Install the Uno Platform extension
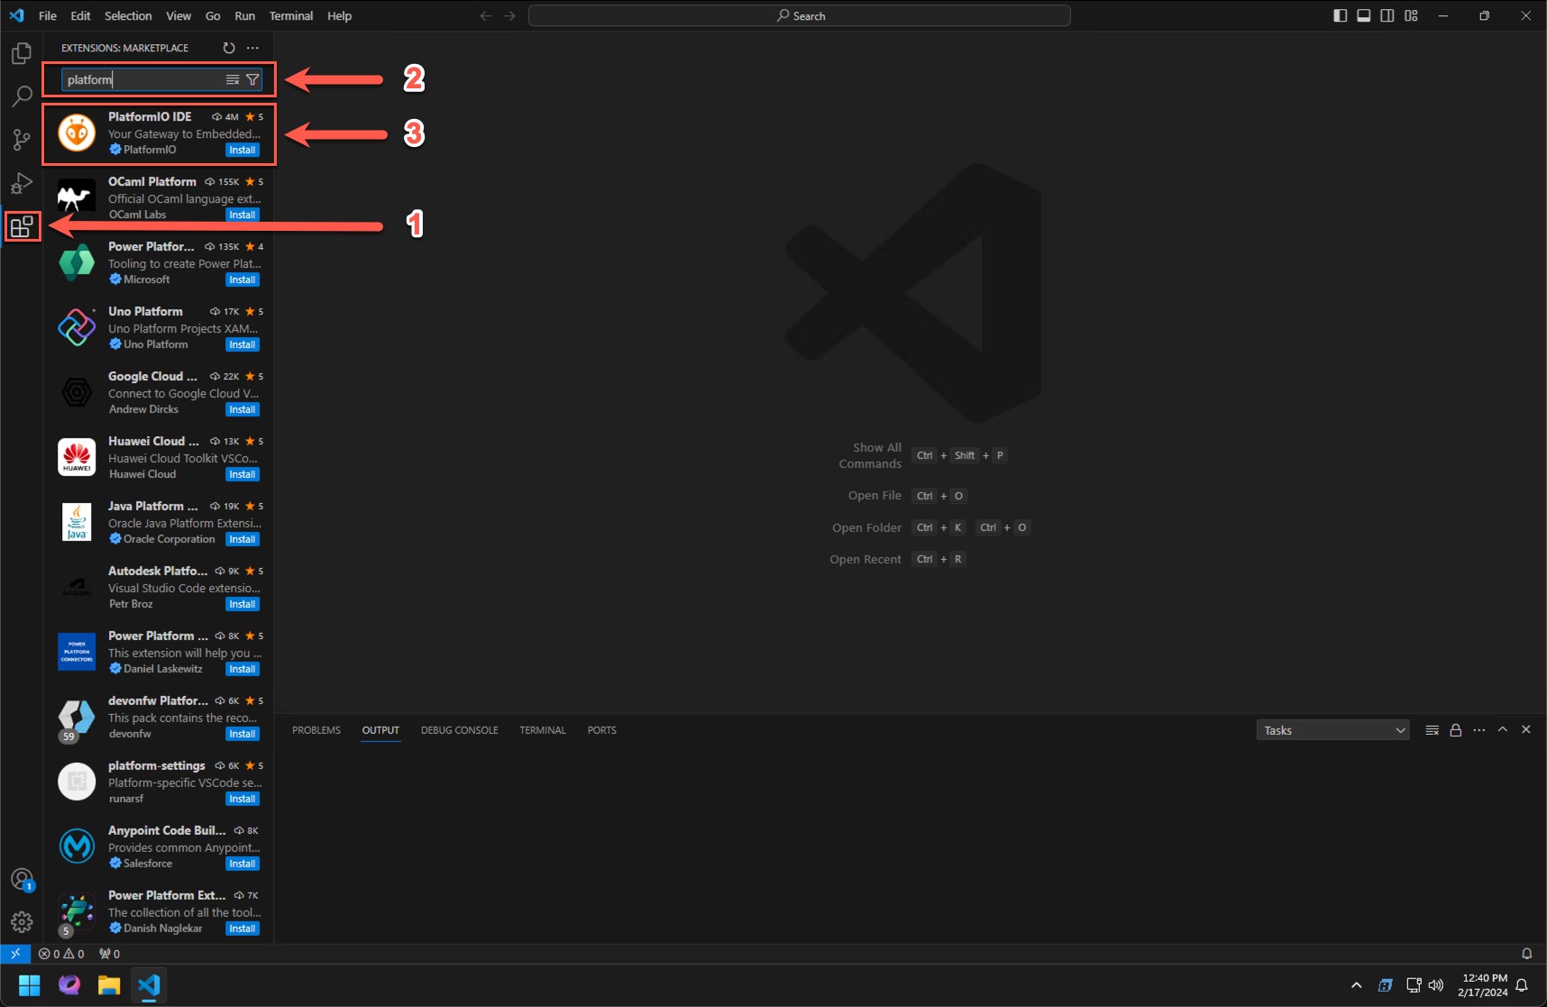Viewport: 1547px width, 1007px height. click(x=243, y=344)
